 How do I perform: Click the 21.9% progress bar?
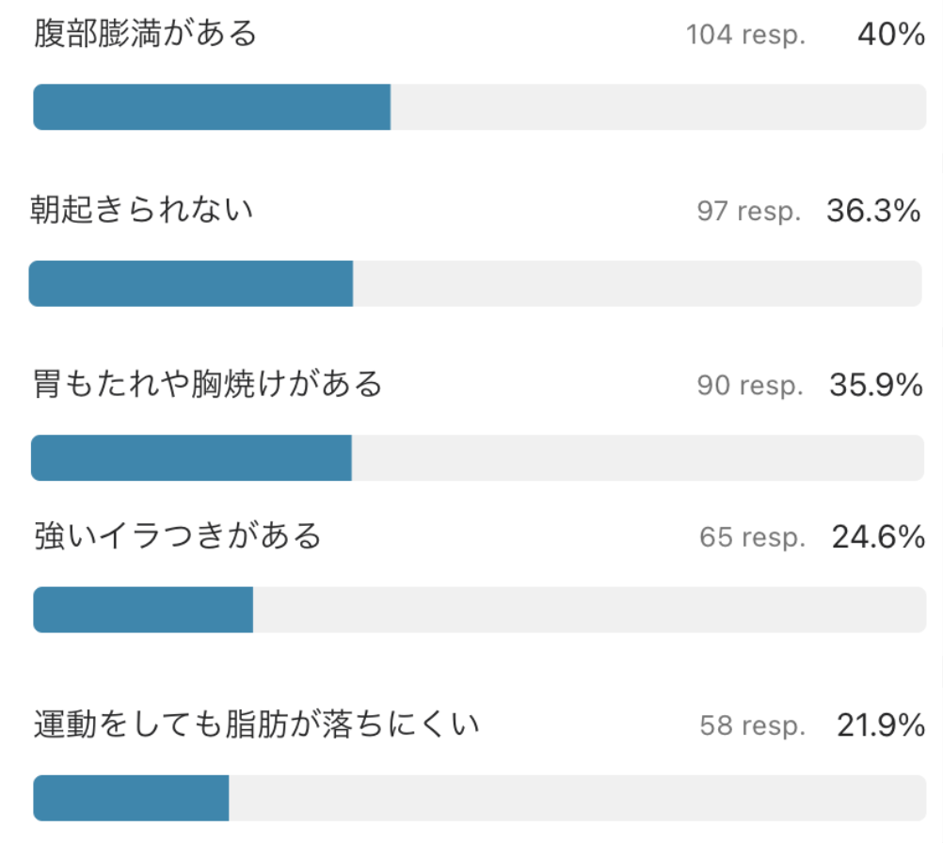pos(479,798)
